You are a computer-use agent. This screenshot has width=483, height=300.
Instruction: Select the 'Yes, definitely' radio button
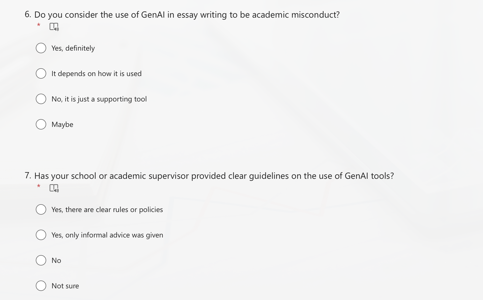[41, 48]
